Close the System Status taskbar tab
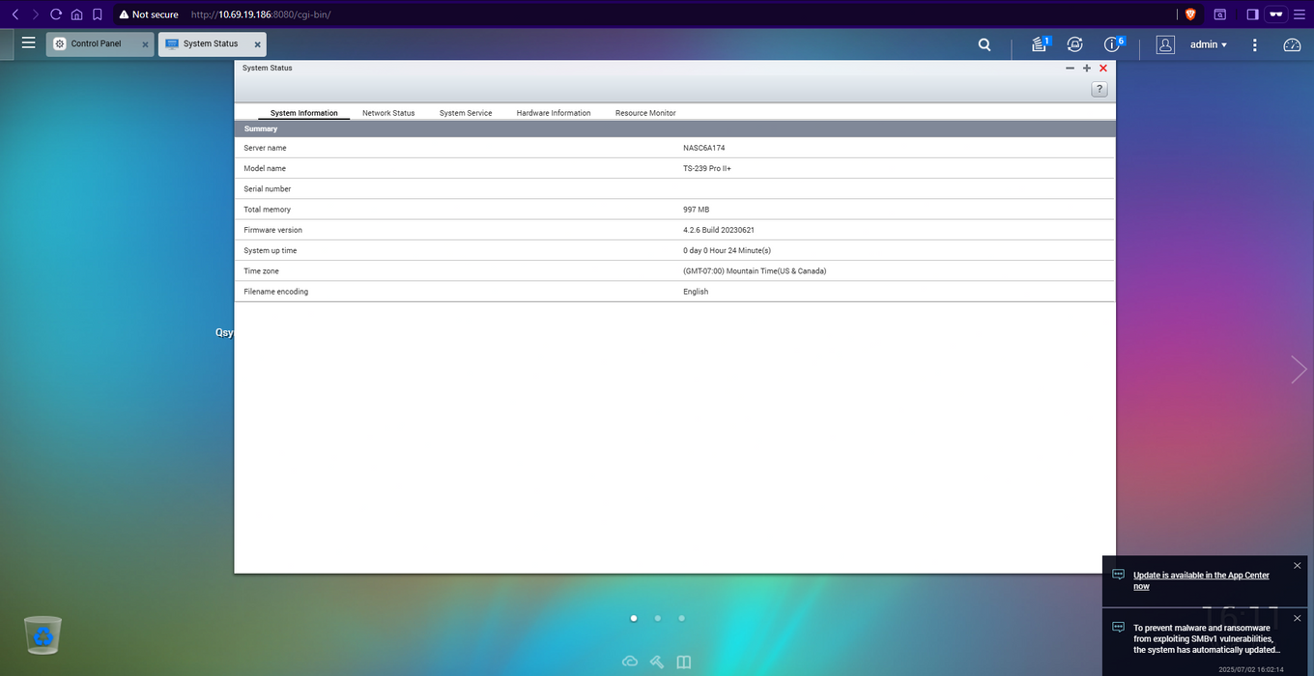The width and height of the screenshot is (1314, 676). pos(258,44)
